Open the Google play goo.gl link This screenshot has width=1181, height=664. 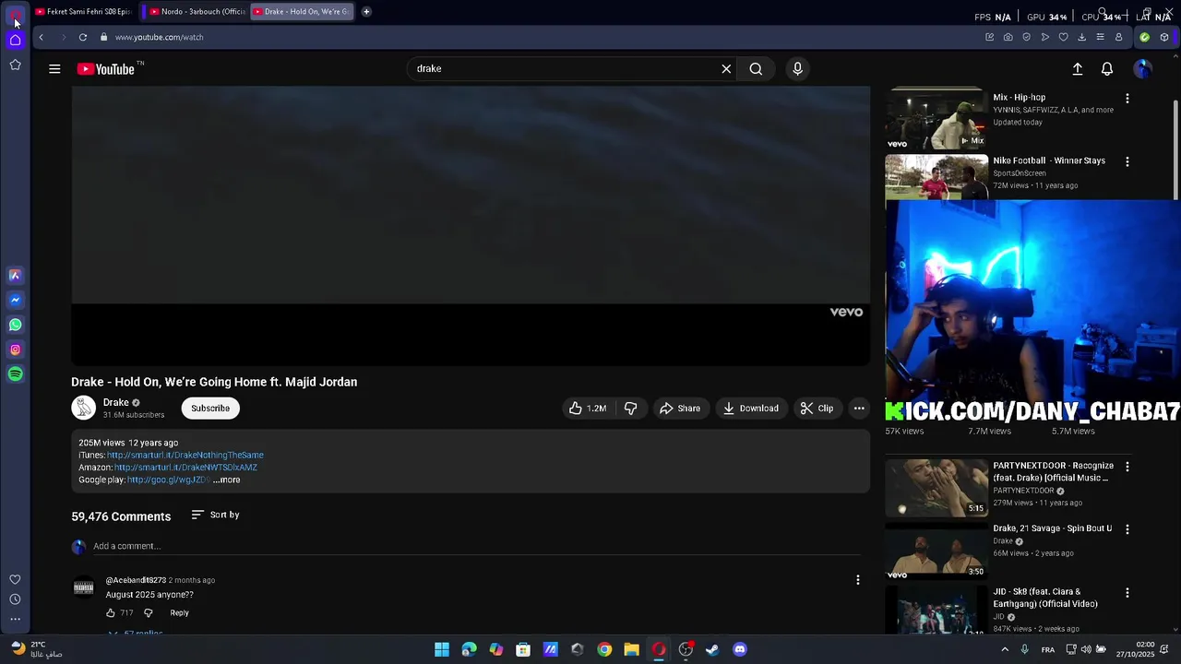168,480
